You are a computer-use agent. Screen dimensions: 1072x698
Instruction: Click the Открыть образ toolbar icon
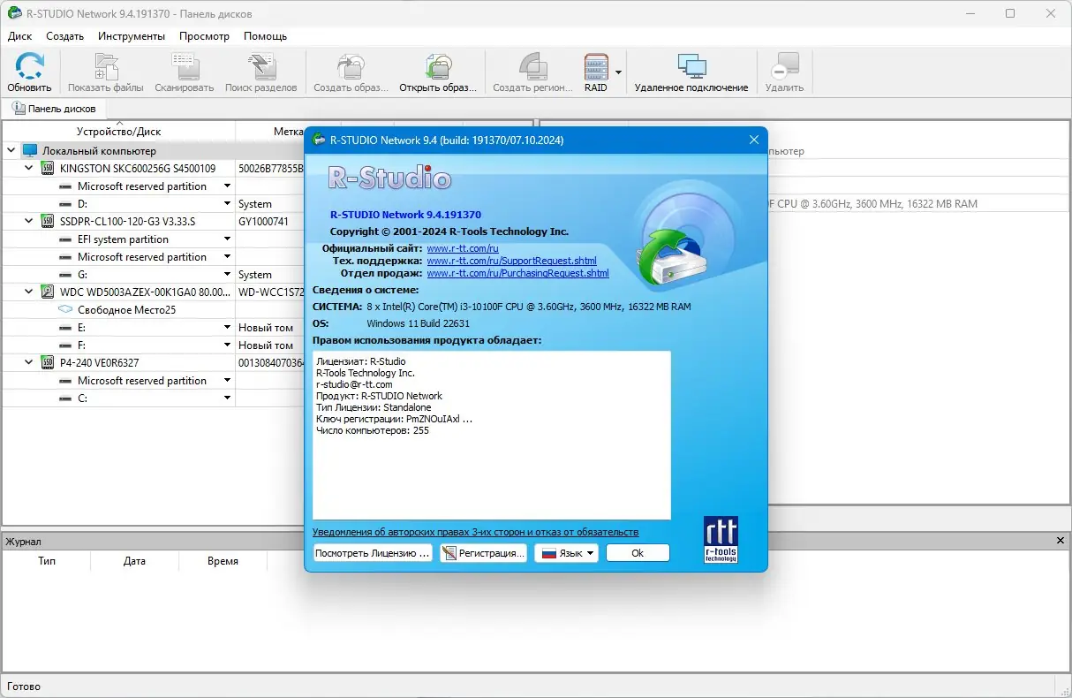(x=438, y=72)
